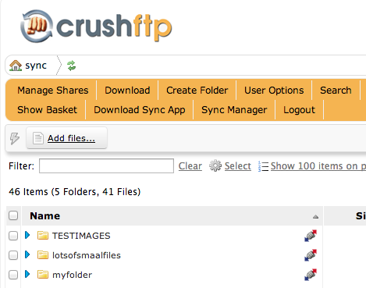Toggle the select-all checkbox in header
This screenshot has width=366, height=288.
(13, 215)
